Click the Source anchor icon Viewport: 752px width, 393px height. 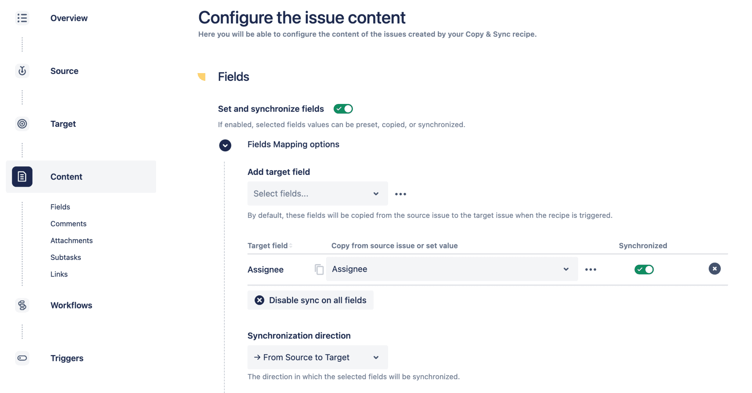pos(22,71)
